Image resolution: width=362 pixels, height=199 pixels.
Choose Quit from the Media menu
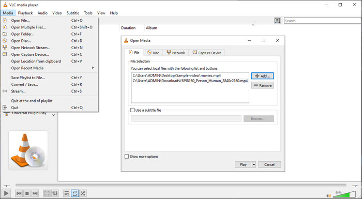coord(50,108)
